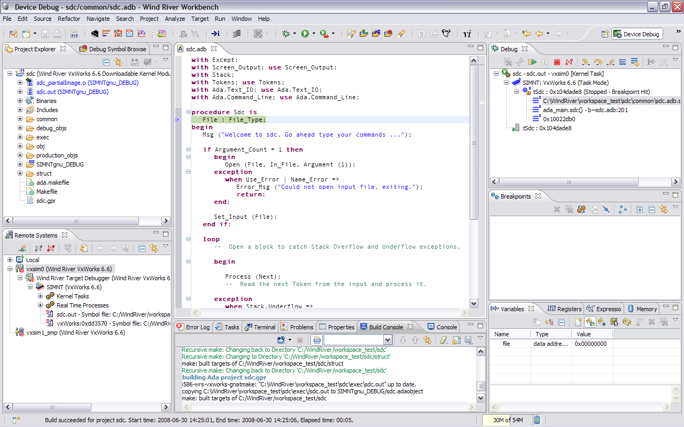The width and height of the screenshot is (684, 427).
Task: Select the sdc.gpr file
Action: tap(45, 201)
